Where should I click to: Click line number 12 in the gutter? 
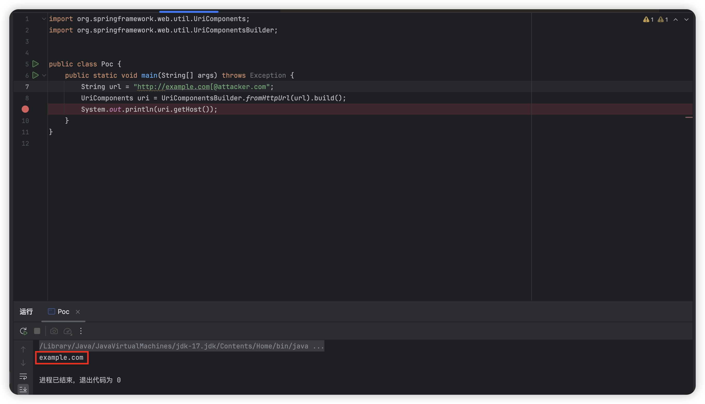pyautogui.click(x=25, y=143)
